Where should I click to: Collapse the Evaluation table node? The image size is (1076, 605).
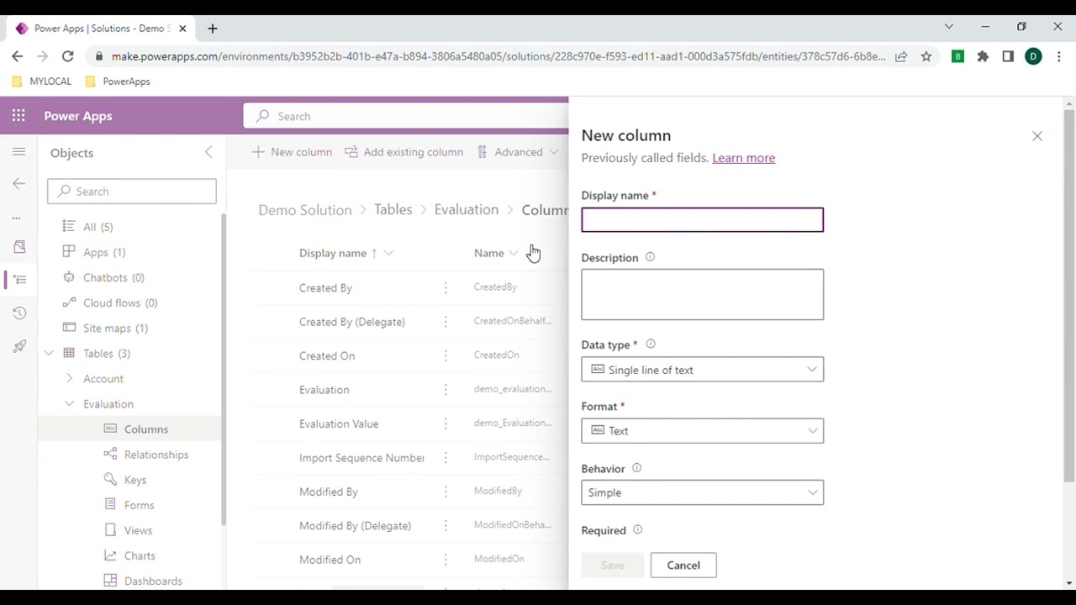click(x=69, y=403)
